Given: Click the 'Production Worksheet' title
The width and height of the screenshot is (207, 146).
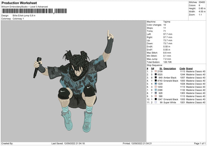Looking at the screenshot, I should pyautogui.click(x=19, y=3).
